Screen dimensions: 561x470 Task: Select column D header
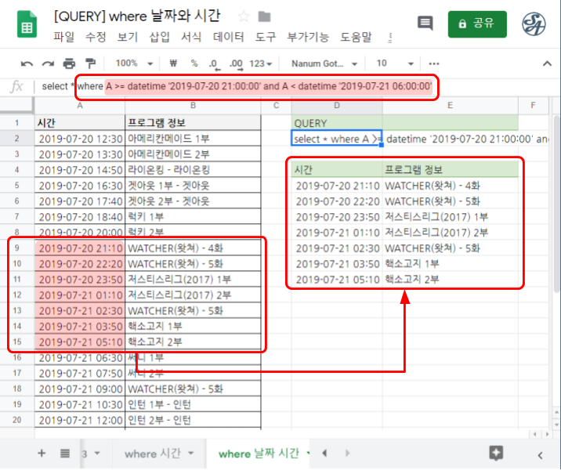pyautogui.click(x=337, y=105)
